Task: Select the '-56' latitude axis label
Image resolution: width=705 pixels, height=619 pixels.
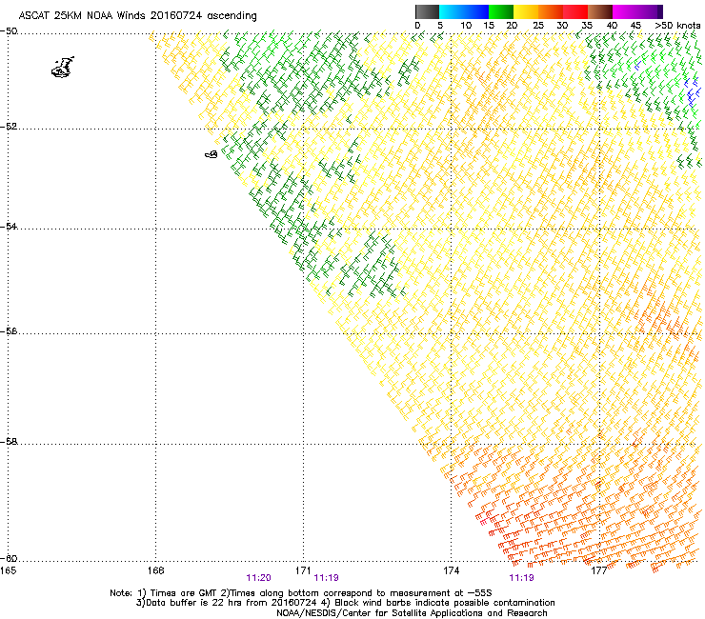Action: click(x=9, y=330)
